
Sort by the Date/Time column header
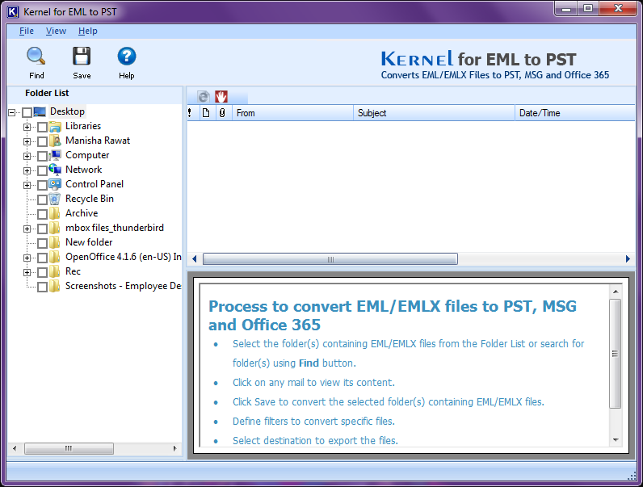click(x=575, y=113)
